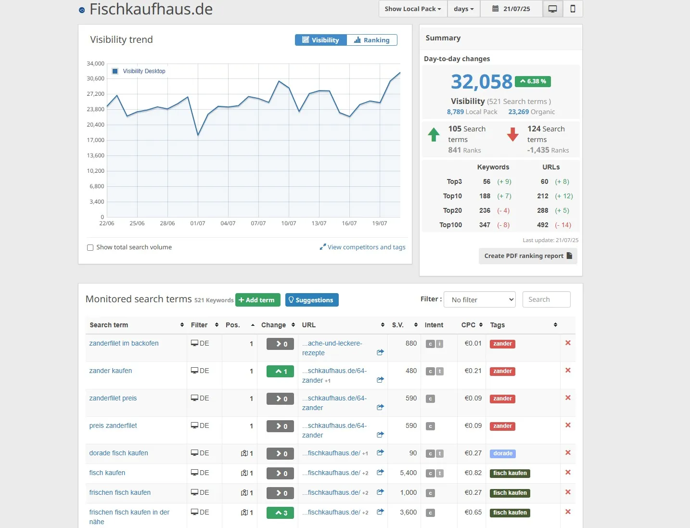Sort by CPC column
This screenshot has height=528, width=690.
472,325
